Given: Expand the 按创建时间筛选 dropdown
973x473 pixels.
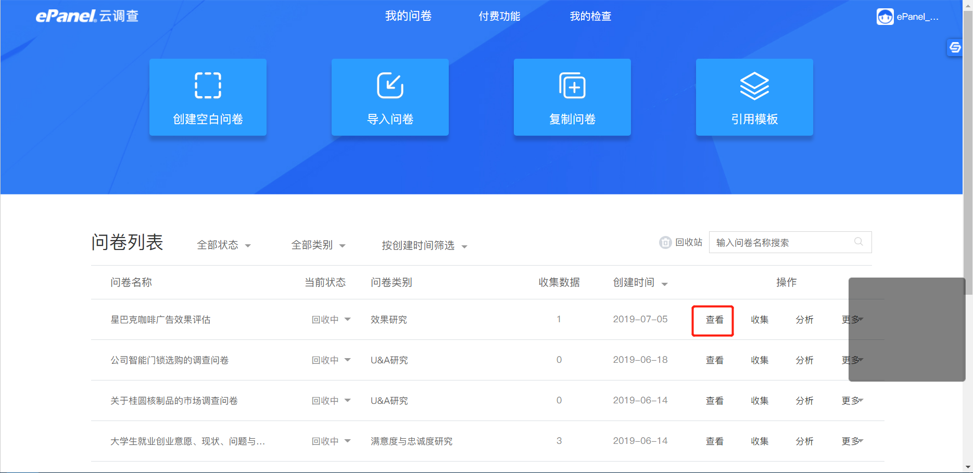Looking at the screenshot, I should pyautogui.click(x=424, y=245).
